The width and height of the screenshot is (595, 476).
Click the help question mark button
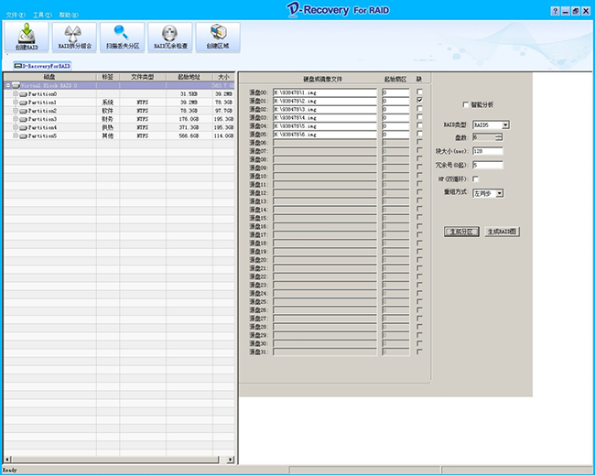pyautogui.click(x=555, y=11)
